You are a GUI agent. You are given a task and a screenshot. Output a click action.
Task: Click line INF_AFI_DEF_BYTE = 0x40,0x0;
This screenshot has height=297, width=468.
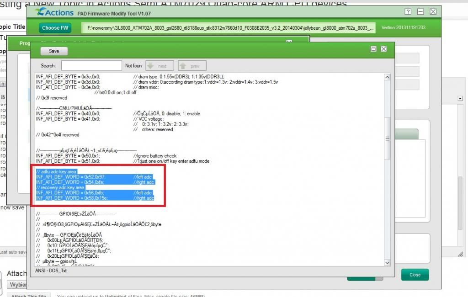click(68, 114)
